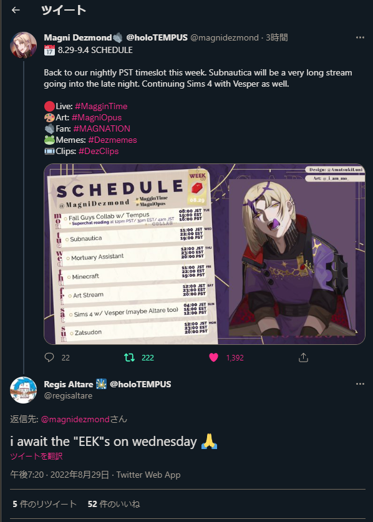Open Regis Altare's reply more options menu

(360, 384)
